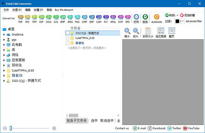This screenshot has width=205, height=133.
Task: Toggle 包含子文件夹 button
Action: point(77,121)
